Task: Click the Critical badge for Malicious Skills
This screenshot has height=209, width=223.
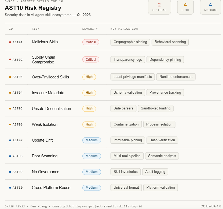Action: coord(91,42)
